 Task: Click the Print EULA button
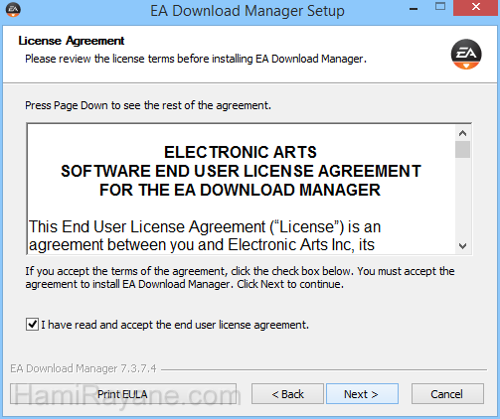click(123, 394)
